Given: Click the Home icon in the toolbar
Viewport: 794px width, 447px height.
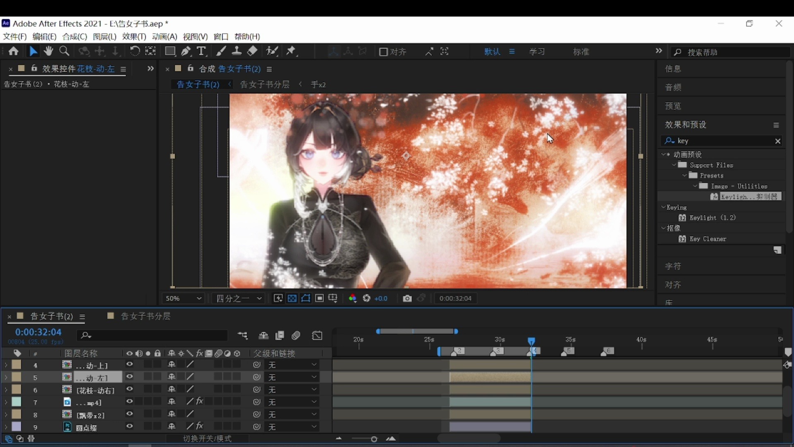Looking at the screenshot, I should [13, 51].
